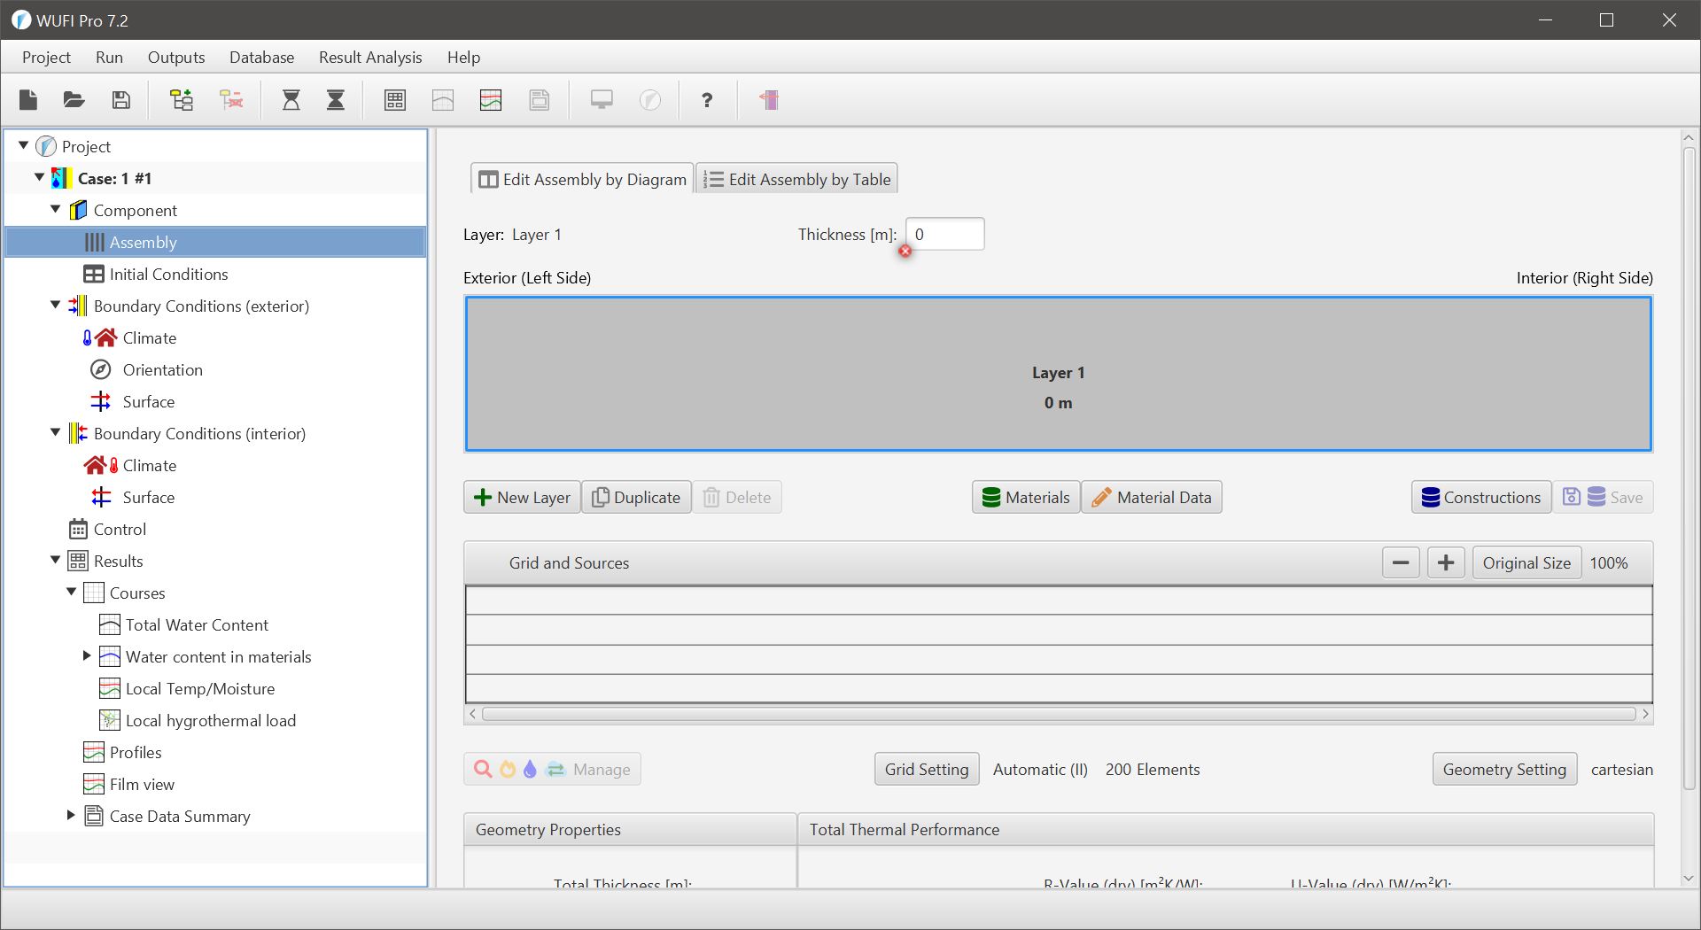Save project using the floppy disk icon
The height and width of the screenshot is (930, 1701).
click(121, 100)
